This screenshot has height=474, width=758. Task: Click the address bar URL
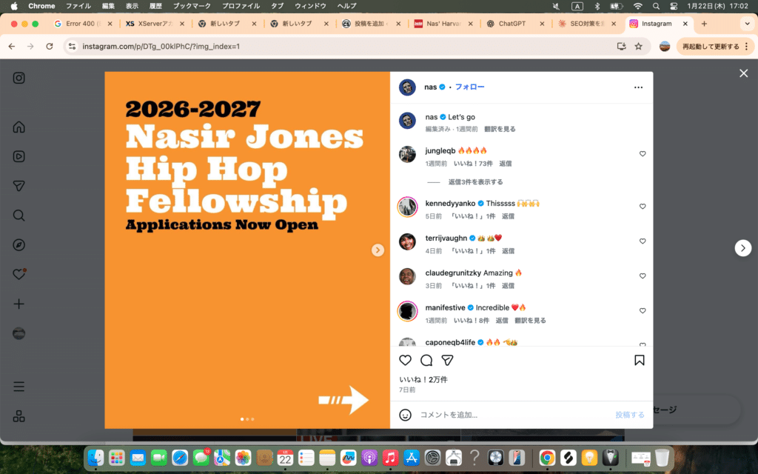pos(161,47)
